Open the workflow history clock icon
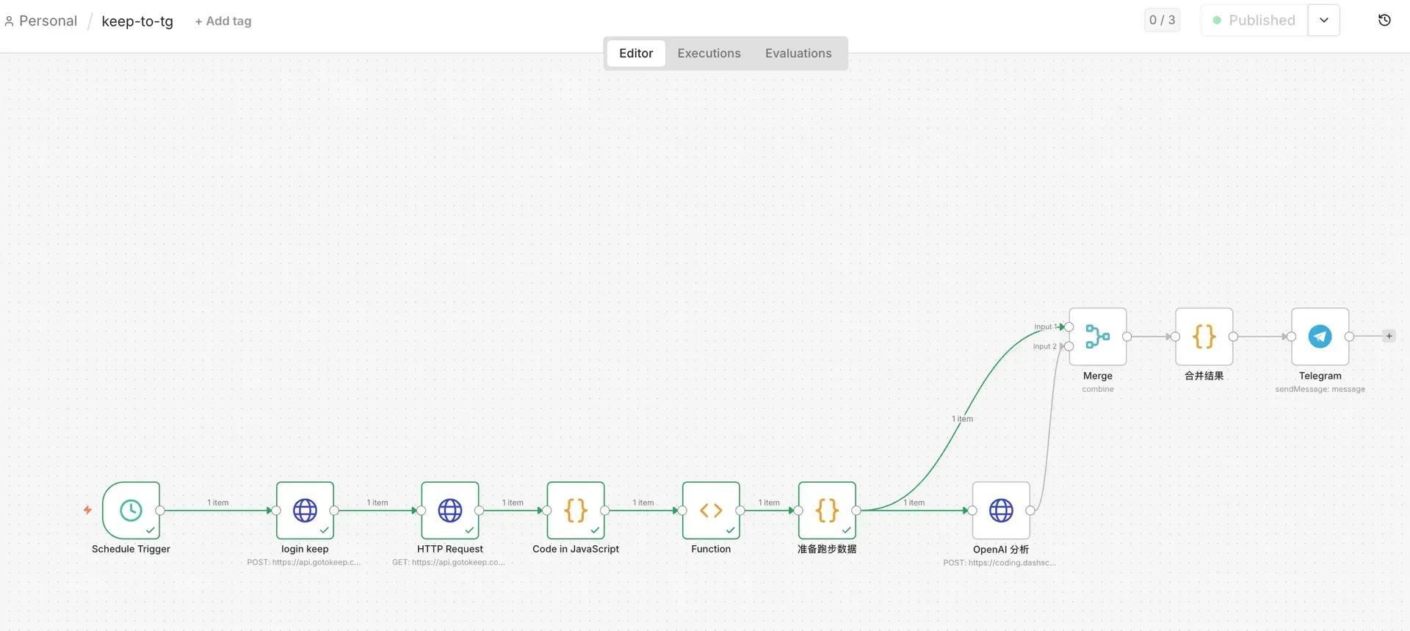1410x631 pixels. coord(1384,21)
